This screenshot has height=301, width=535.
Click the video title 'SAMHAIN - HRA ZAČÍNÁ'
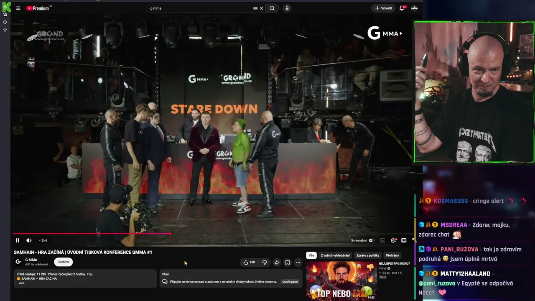(83, 253)
